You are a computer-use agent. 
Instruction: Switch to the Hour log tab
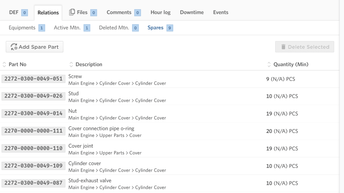click(x=160, y=12)
